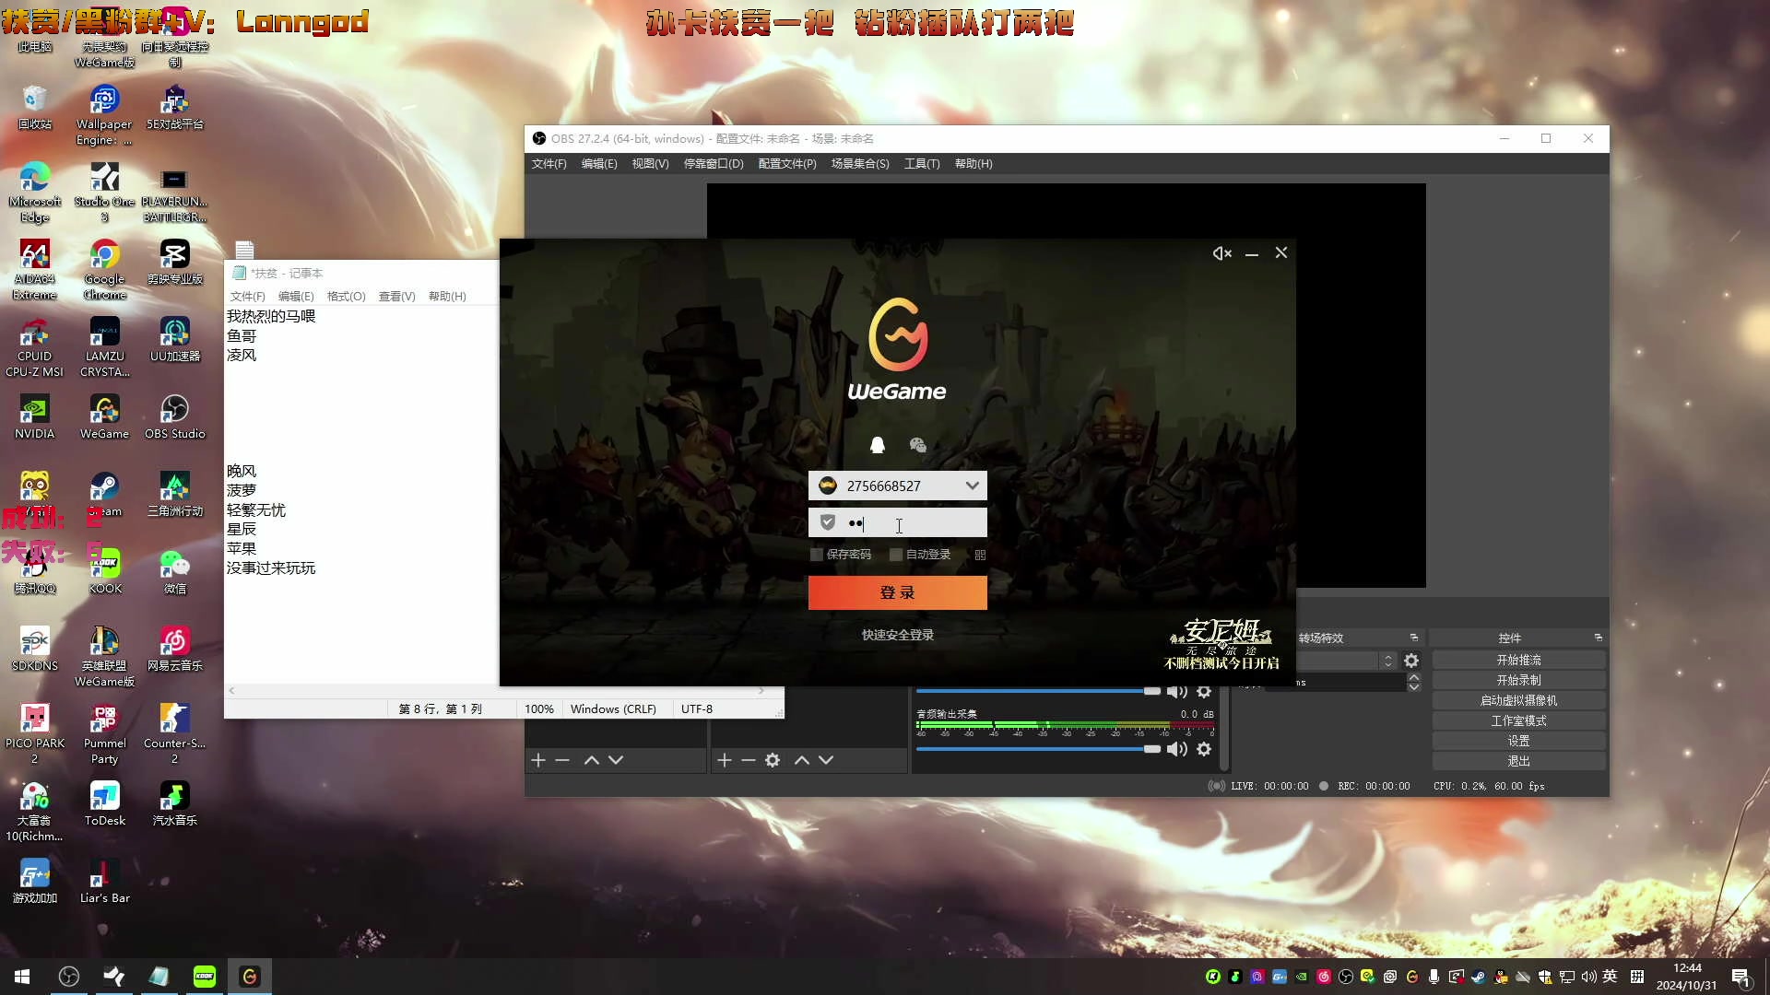Open Notepad 查看(V) menu
This screenshot has width=1770, height=995.
[x=396, y=297]
